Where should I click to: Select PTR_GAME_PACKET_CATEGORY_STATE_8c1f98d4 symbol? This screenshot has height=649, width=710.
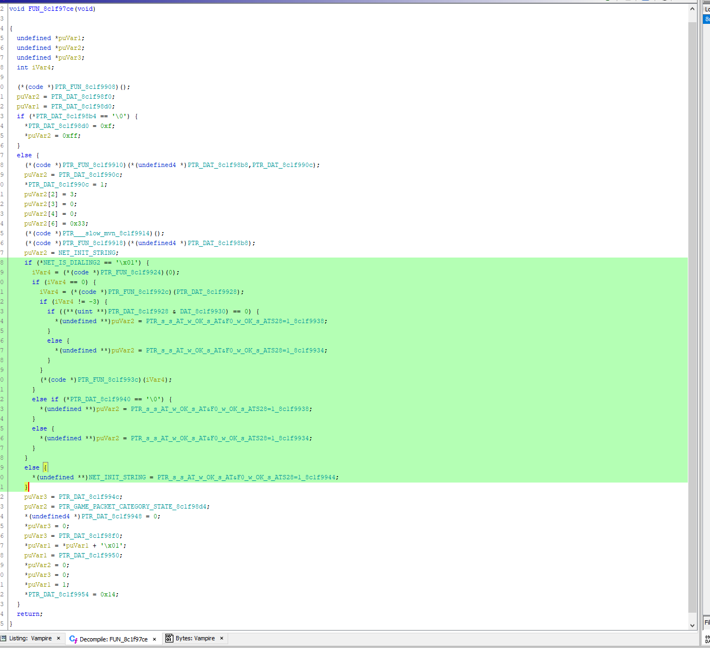pyautogui.click(x=134, y=506)
